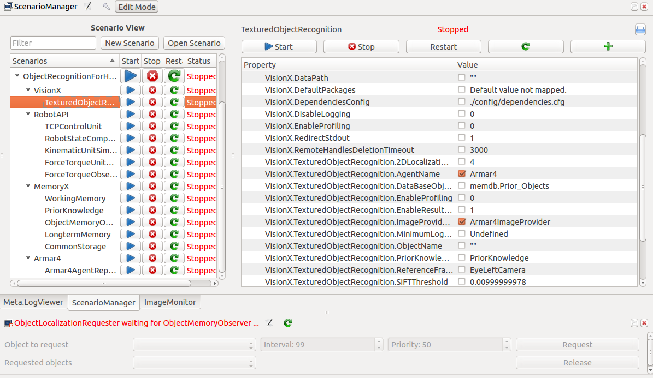Click the scenario Filter text field
Screen dimensions: 653x378
coord(53,43)
